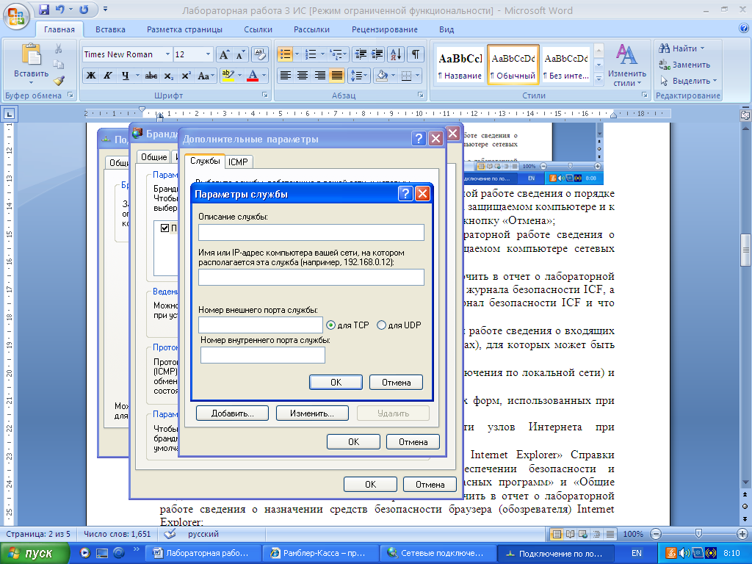752x564 pixels.
Task: Open the Рецензирование ribbon tab
Action: click(385, 29)
